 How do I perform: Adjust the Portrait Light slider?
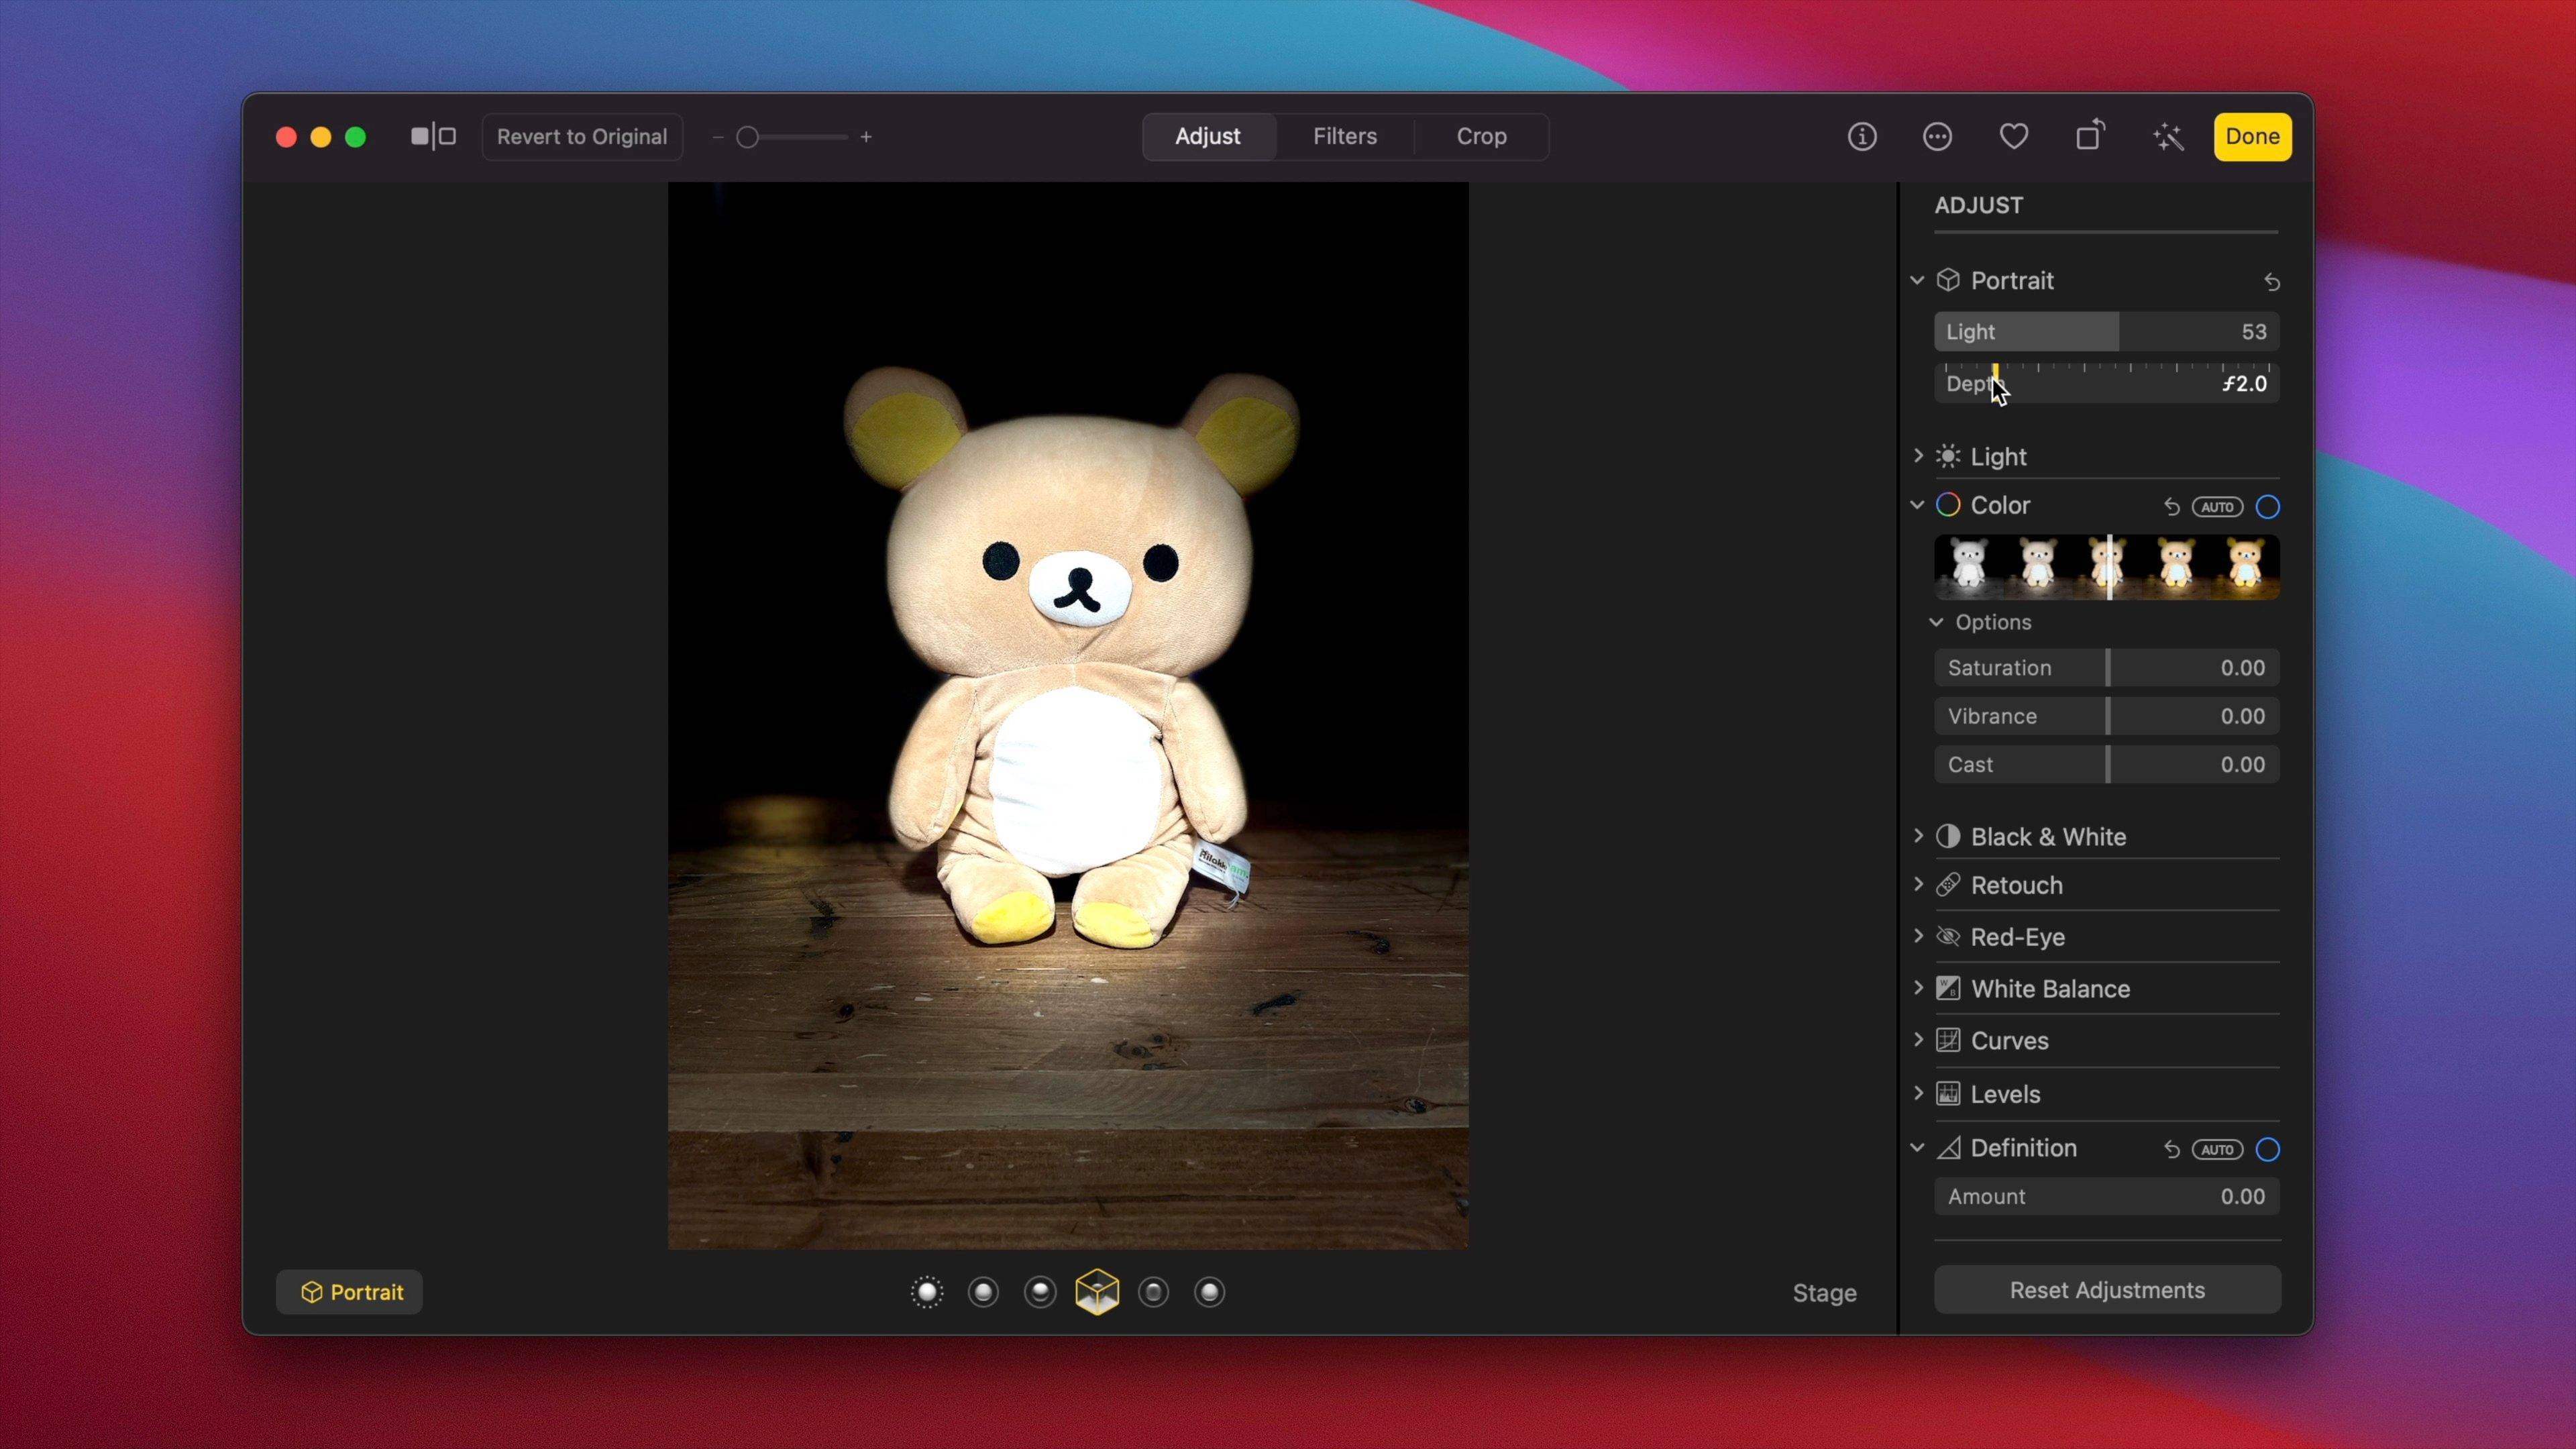(x=2107, y=332)
